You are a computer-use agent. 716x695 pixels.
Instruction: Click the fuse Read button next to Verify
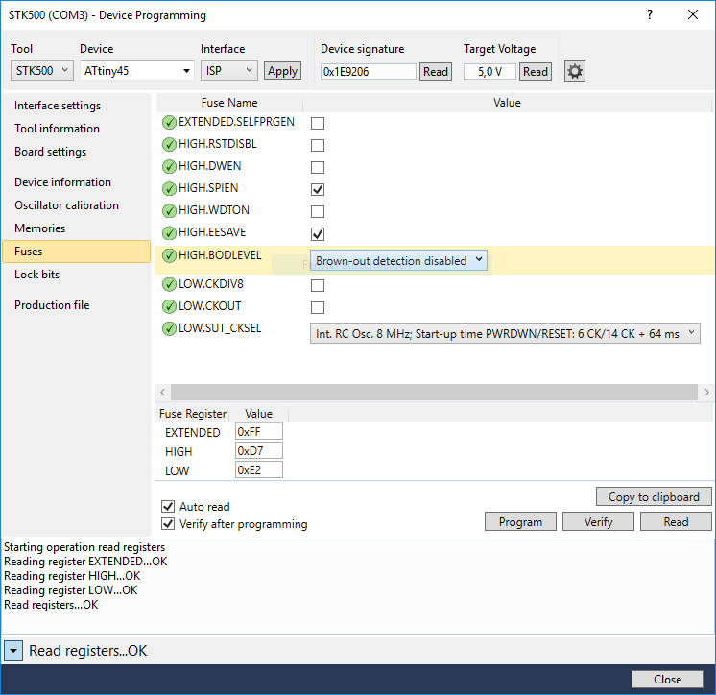[676, 521]
